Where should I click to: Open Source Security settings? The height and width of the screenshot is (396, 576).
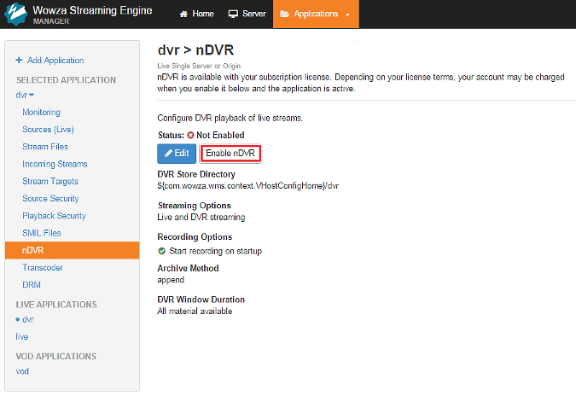click(x=50, y=199)
